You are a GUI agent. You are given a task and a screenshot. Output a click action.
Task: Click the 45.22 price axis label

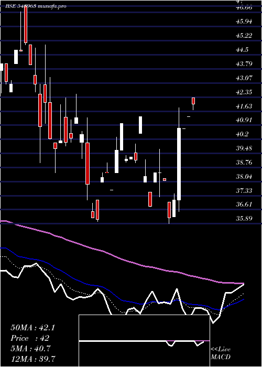coord(244,36)
